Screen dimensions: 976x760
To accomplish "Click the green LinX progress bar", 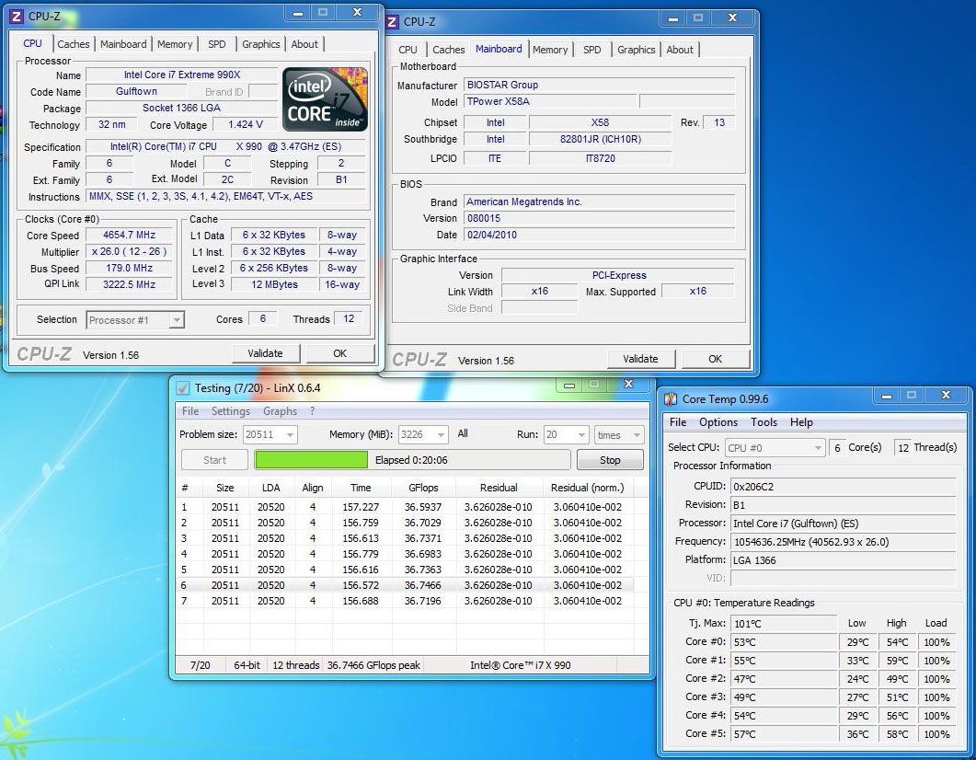I will coord(311,460).
